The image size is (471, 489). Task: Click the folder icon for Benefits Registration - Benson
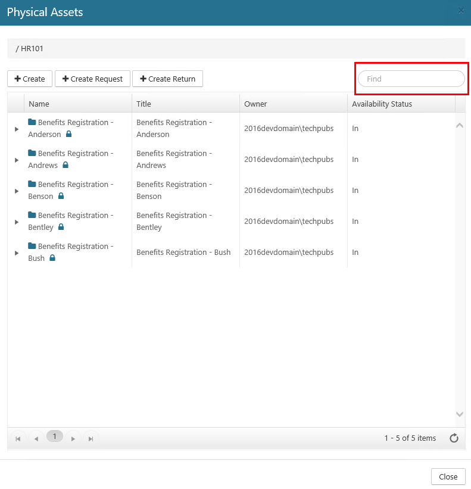32,184
